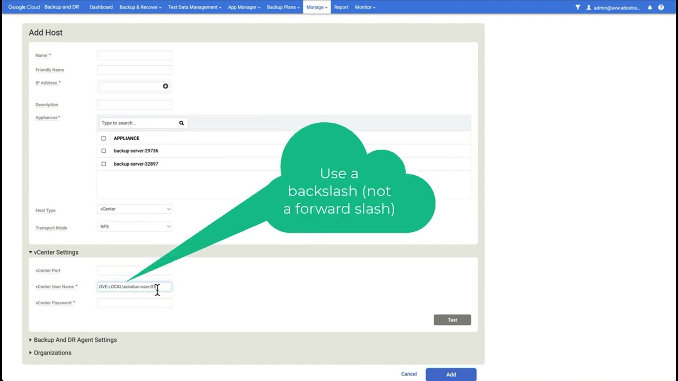Open the Manage menu
The width and height of the screenshot is (678, 381).
click(x=317, y=7)
